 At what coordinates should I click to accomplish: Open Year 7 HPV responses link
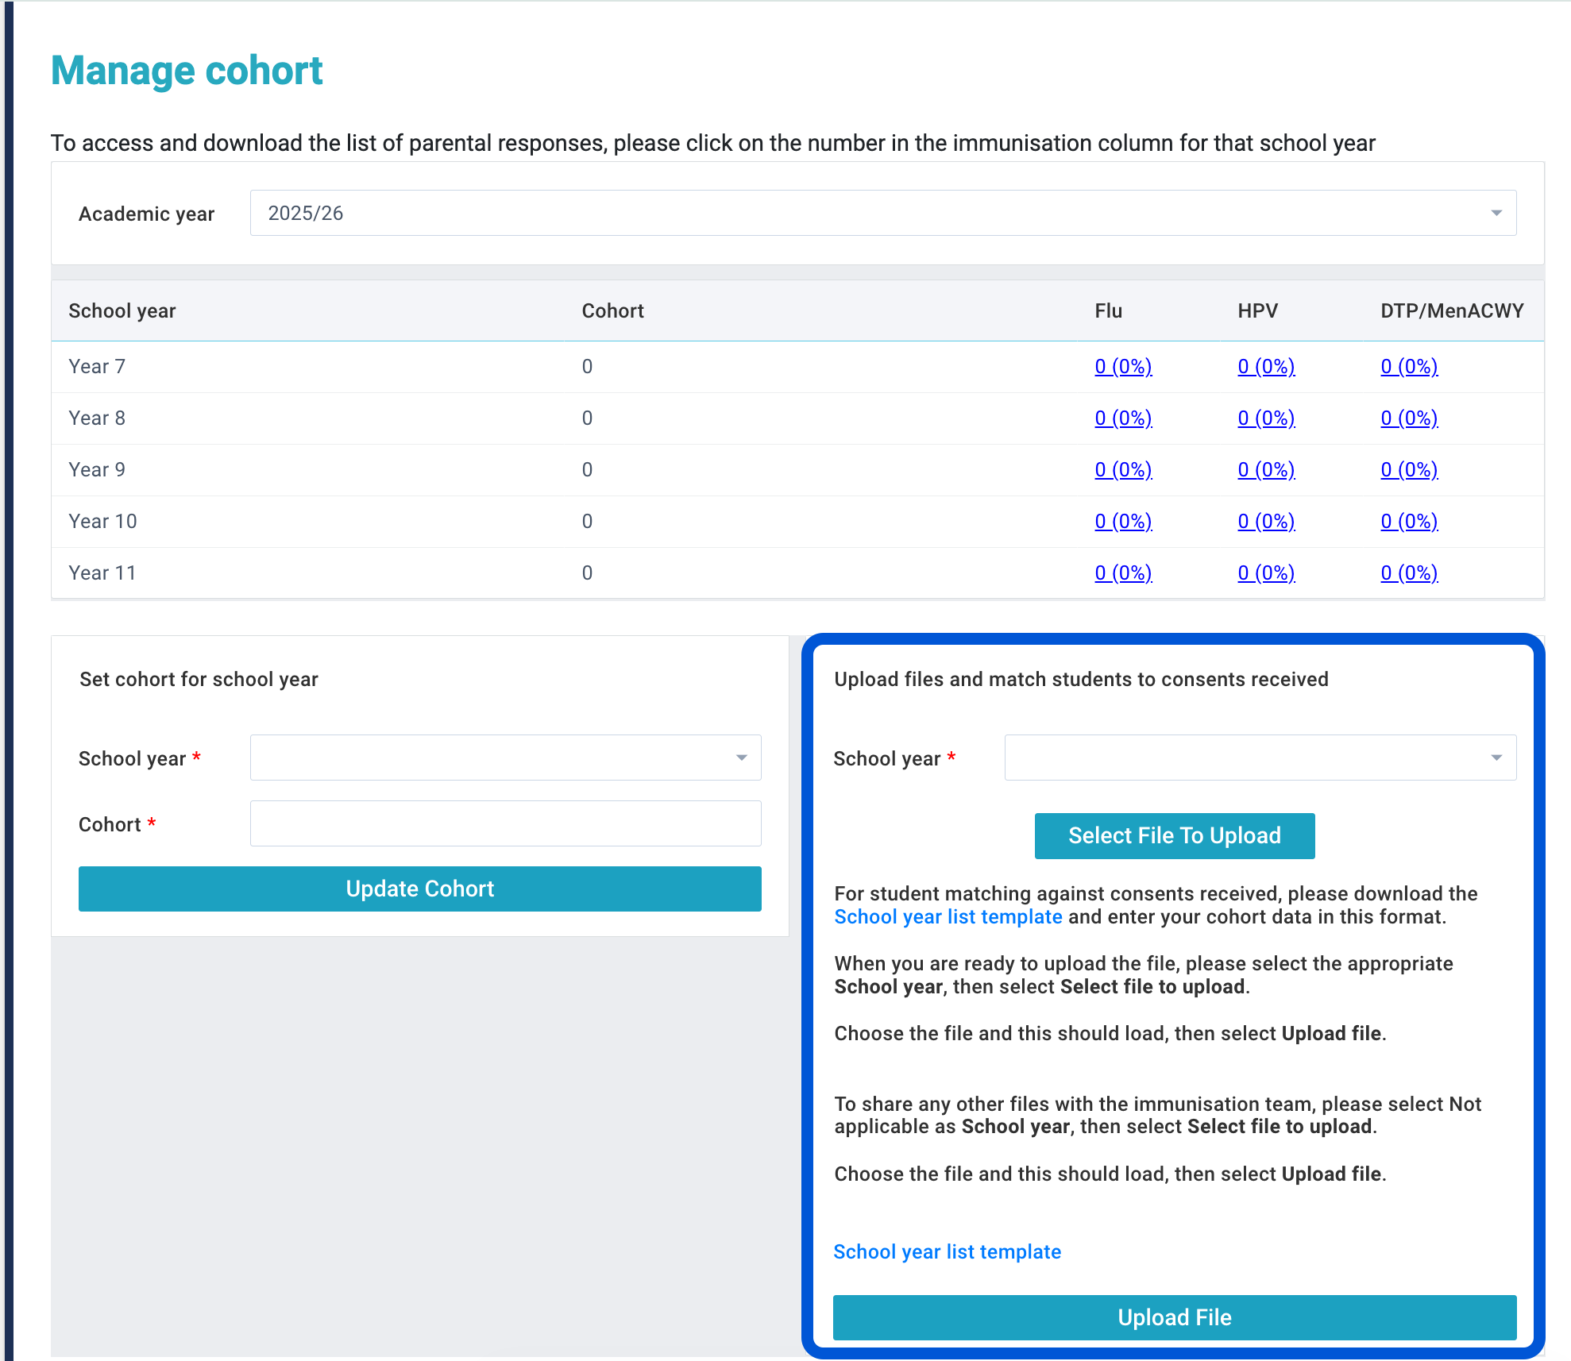click(1266, 366)
